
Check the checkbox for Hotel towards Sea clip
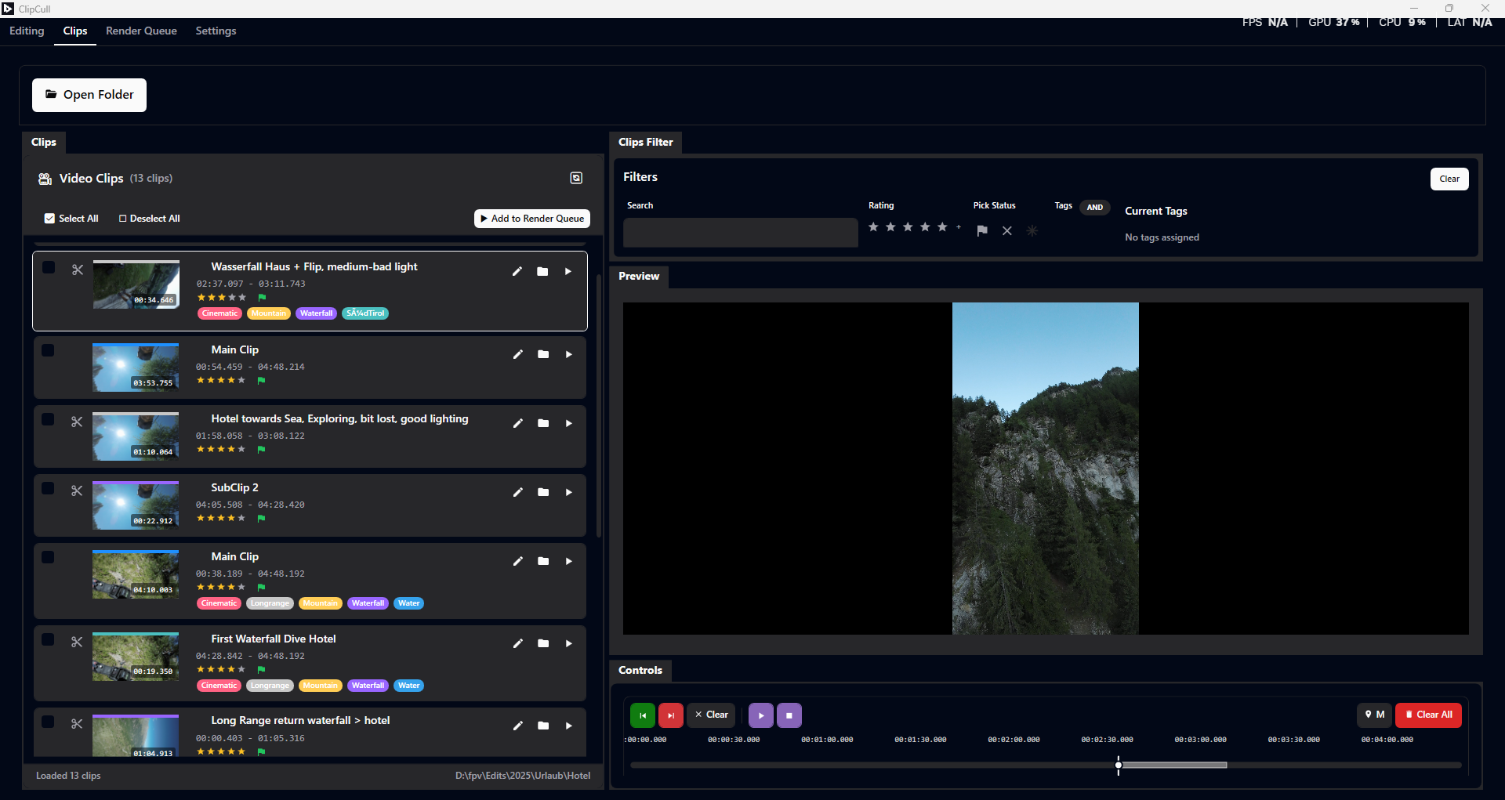(x=48, y=419)
